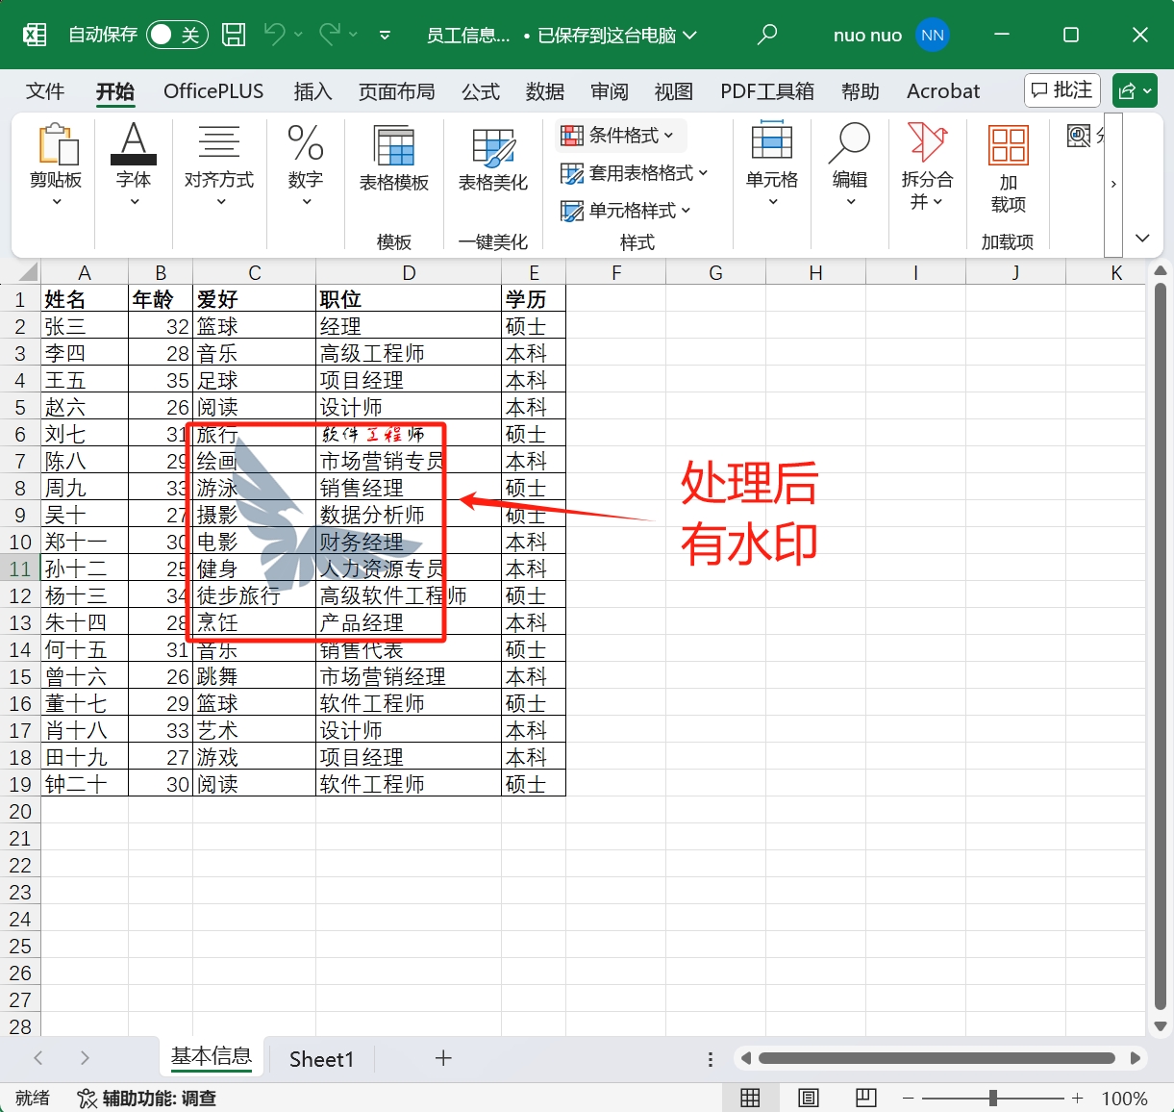Open the 剪贴板 clipboard group
1174x1112 pixels.
(x=56, y=165)
